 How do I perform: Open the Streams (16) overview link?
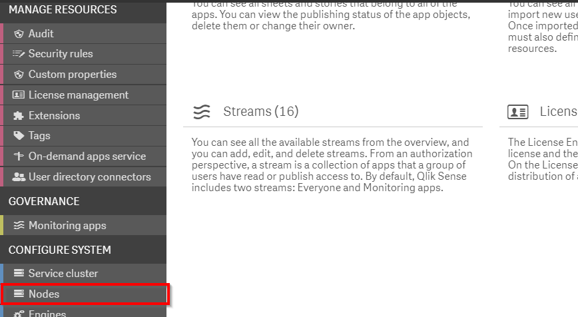point(261,111)
